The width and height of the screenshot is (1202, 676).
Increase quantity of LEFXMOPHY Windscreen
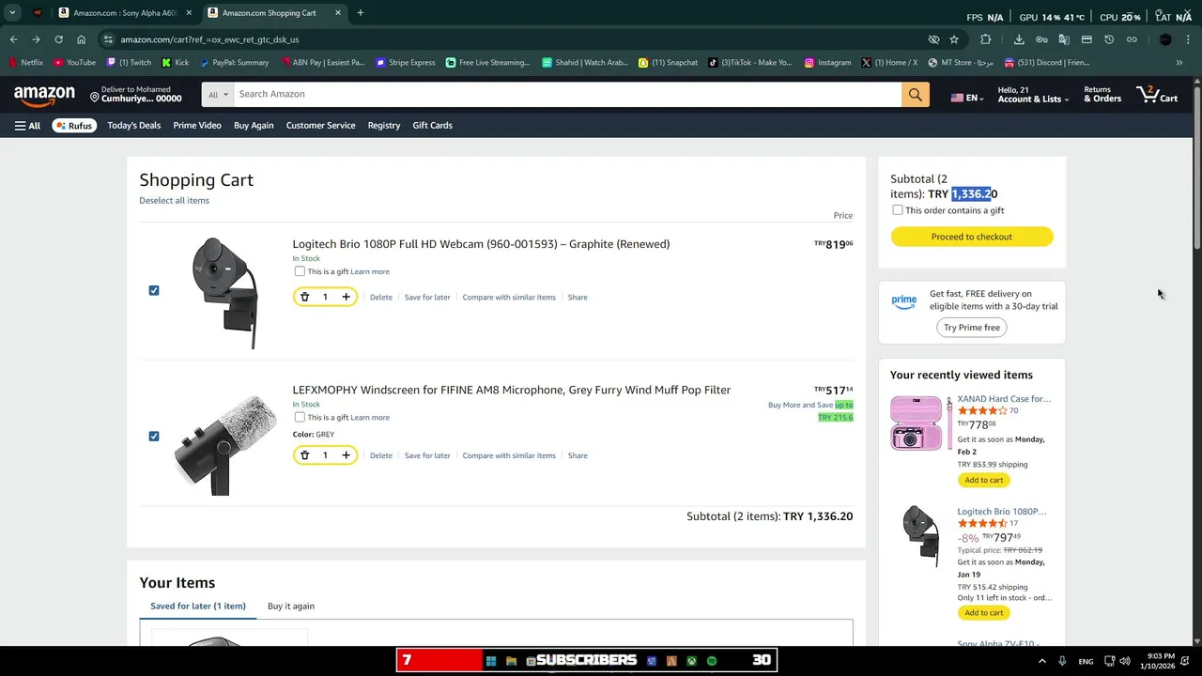click(x=346, y=455)
